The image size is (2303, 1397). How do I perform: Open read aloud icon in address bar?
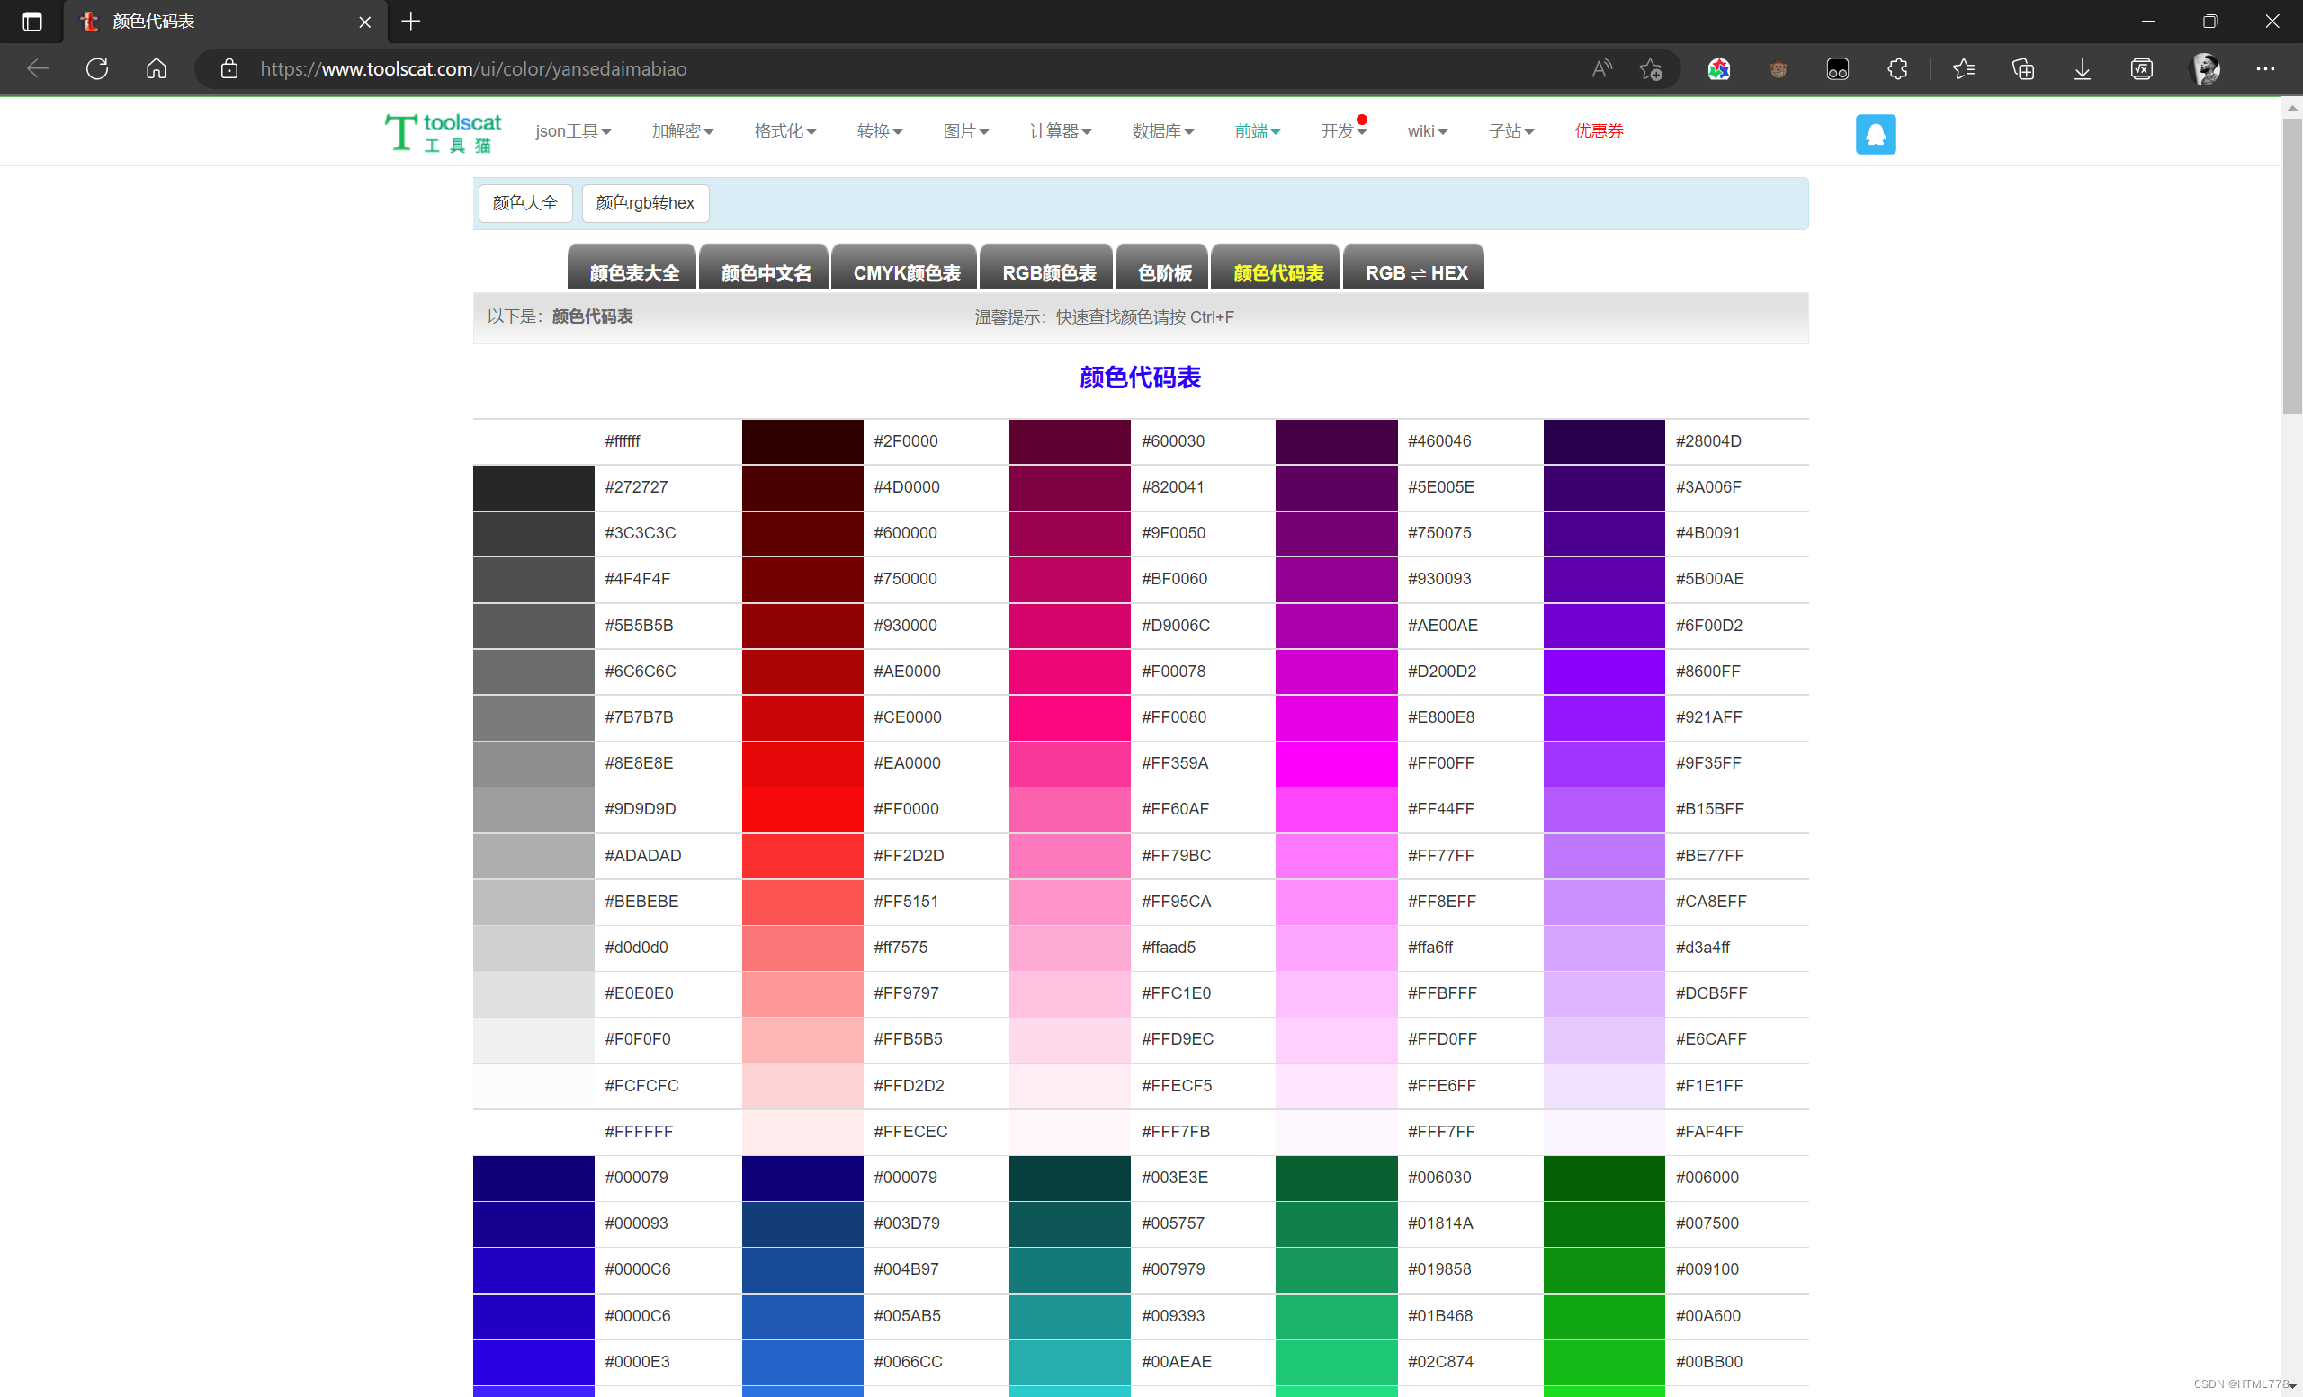[1602, 69]
